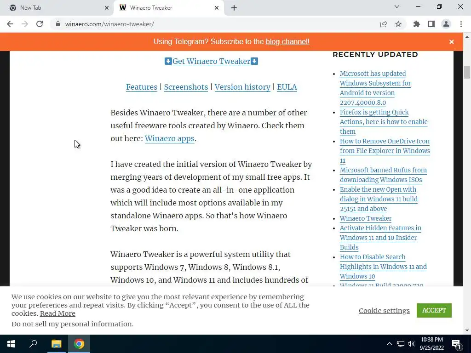Screen dimensions: 471x353
Task: Open the Version history link
Action: pos(242,87)
